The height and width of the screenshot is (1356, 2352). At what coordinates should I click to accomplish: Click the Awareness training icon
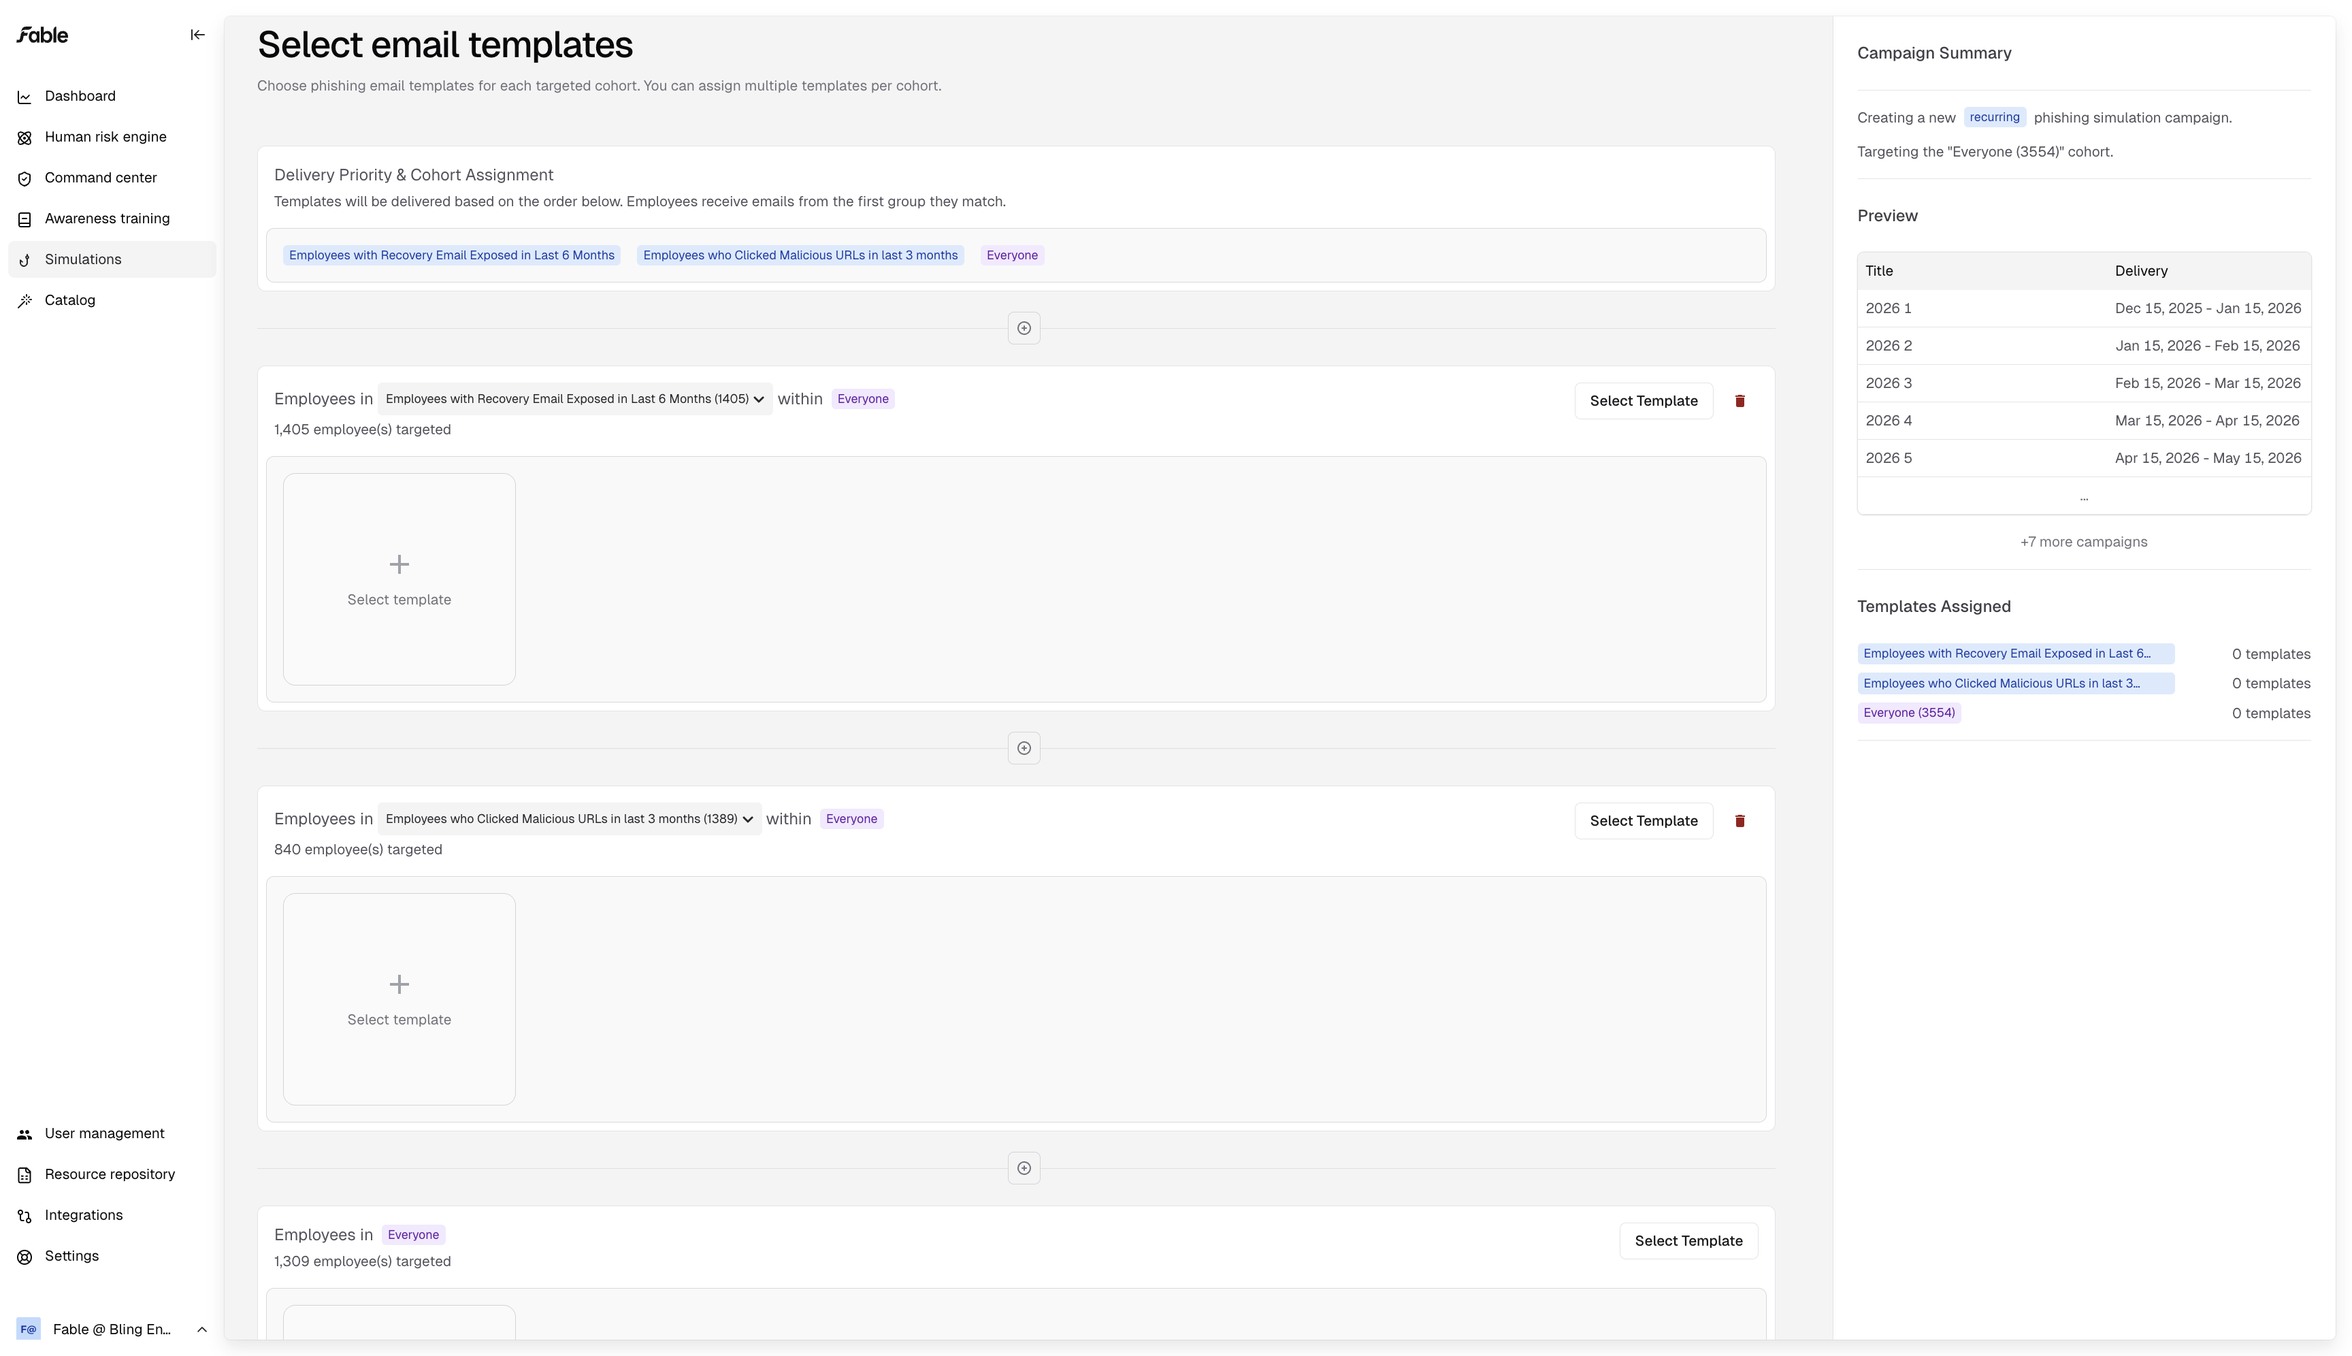(x=25, y=220)
